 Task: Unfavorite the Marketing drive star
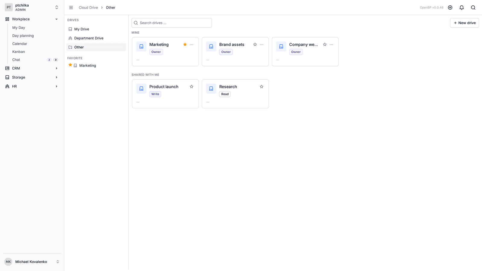[185, 45]
